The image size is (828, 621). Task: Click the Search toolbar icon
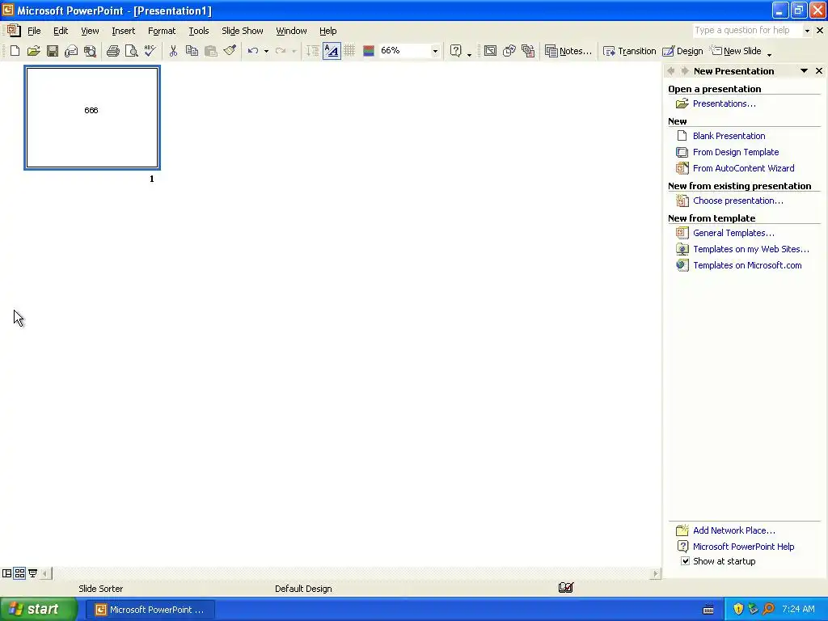[90, 51]
